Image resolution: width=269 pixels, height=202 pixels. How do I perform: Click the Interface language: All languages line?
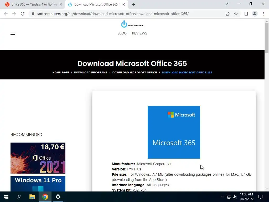pos(140,185)
